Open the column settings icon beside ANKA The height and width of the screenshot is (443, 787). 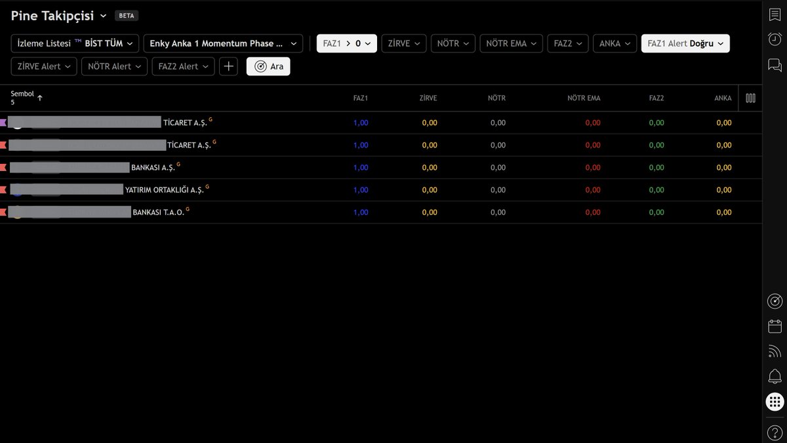750,98
